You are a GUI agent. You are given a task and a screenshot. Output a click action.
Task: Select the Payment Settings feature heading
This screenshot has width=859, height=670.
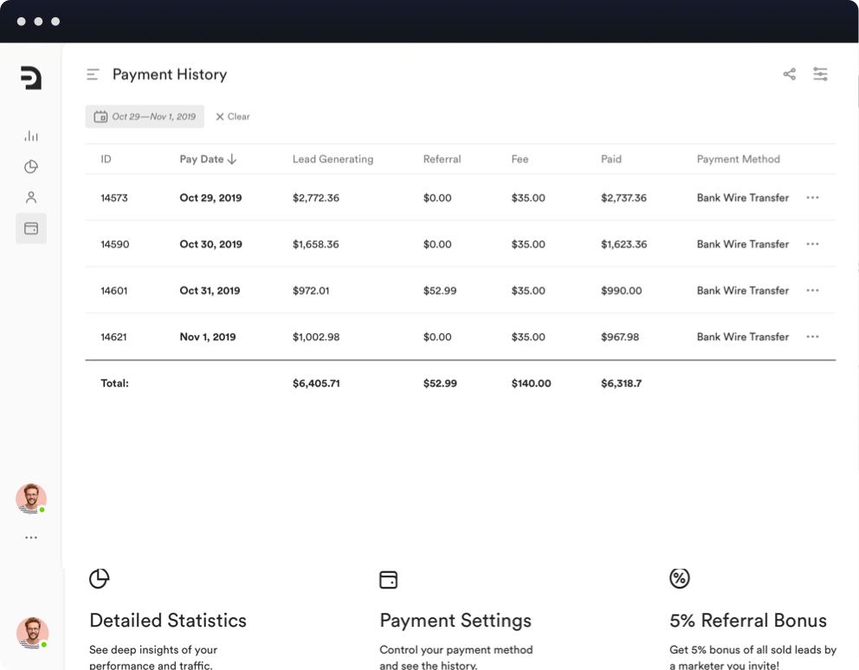click(x=455, y=621)
